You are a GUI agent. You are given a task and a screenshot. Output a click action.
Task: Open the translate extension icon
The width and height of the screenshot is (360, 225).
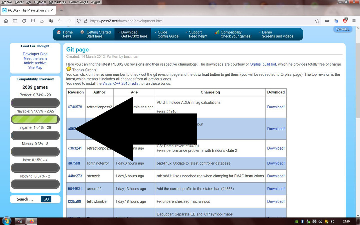pyautogui.click(x=336, y=21)
